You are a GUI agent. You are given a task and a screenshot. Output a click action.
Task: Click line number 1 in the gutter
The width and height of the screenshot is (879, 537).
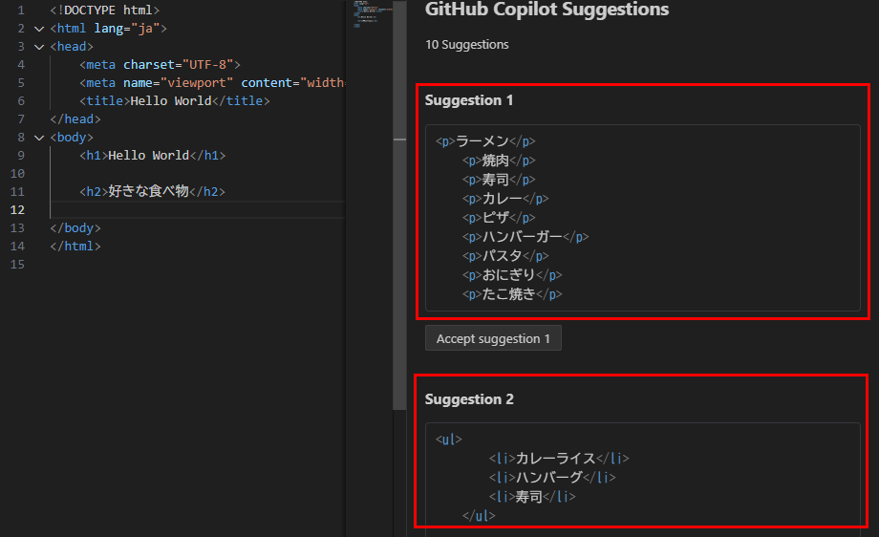[x=20, y=11]
